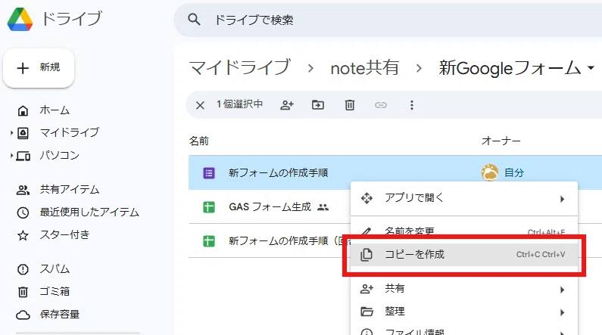The width and height of the screenshot is (602, 335).
Task: Click the share person-add toolbar icon
Action: coord(287,105)
